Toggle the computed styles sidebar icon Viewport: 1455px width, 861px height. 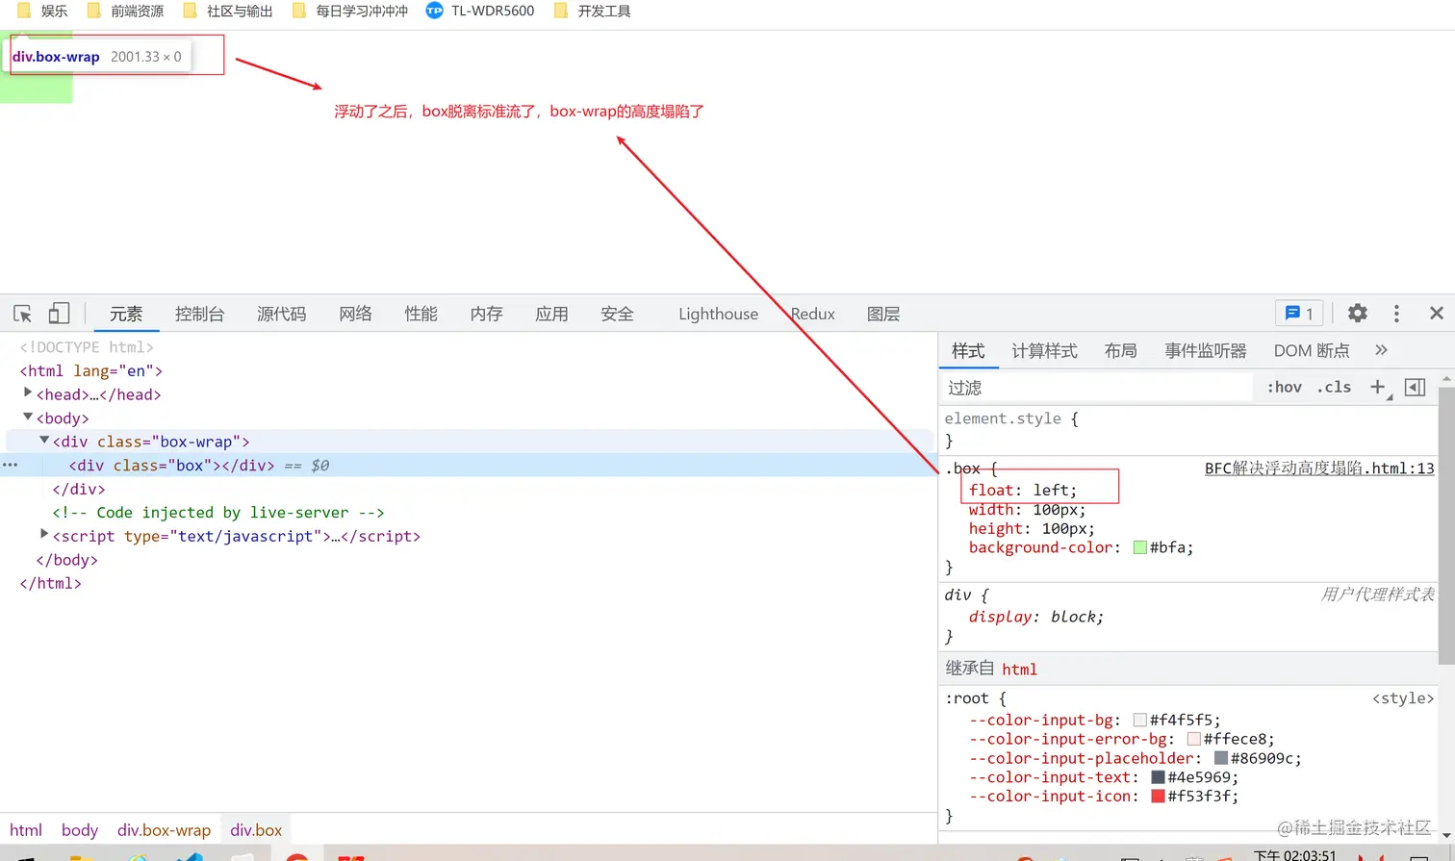click(x=1415, y=387)
